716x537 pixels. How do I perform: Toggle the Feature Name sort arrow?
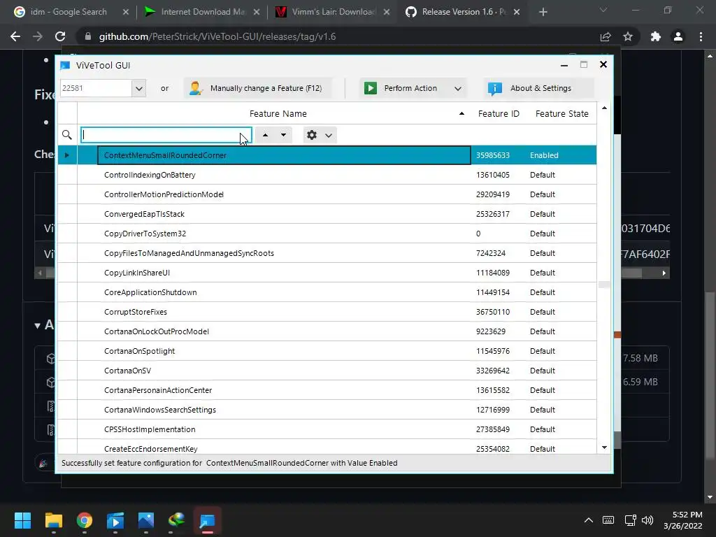[x=461, y=114]
